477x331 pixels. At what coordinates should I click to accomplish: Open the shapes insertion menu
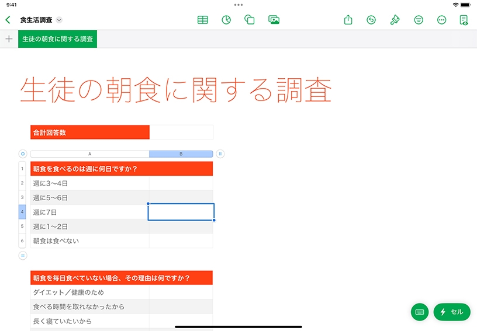(250, 20)
